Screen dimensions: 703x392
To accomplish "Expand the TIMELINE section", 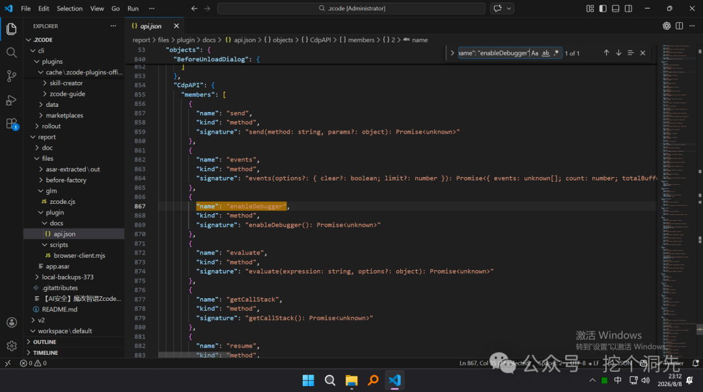I will pyautogui.click(x=74, y=352).
